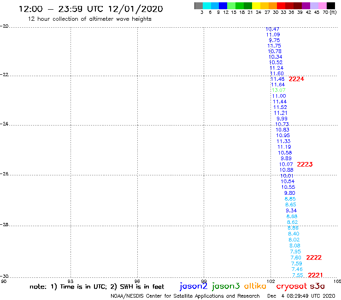Screen dimensions: 341x300
Task: Click the wave height value 11.24
Action: pyautogui.click(x=276, y=68)
